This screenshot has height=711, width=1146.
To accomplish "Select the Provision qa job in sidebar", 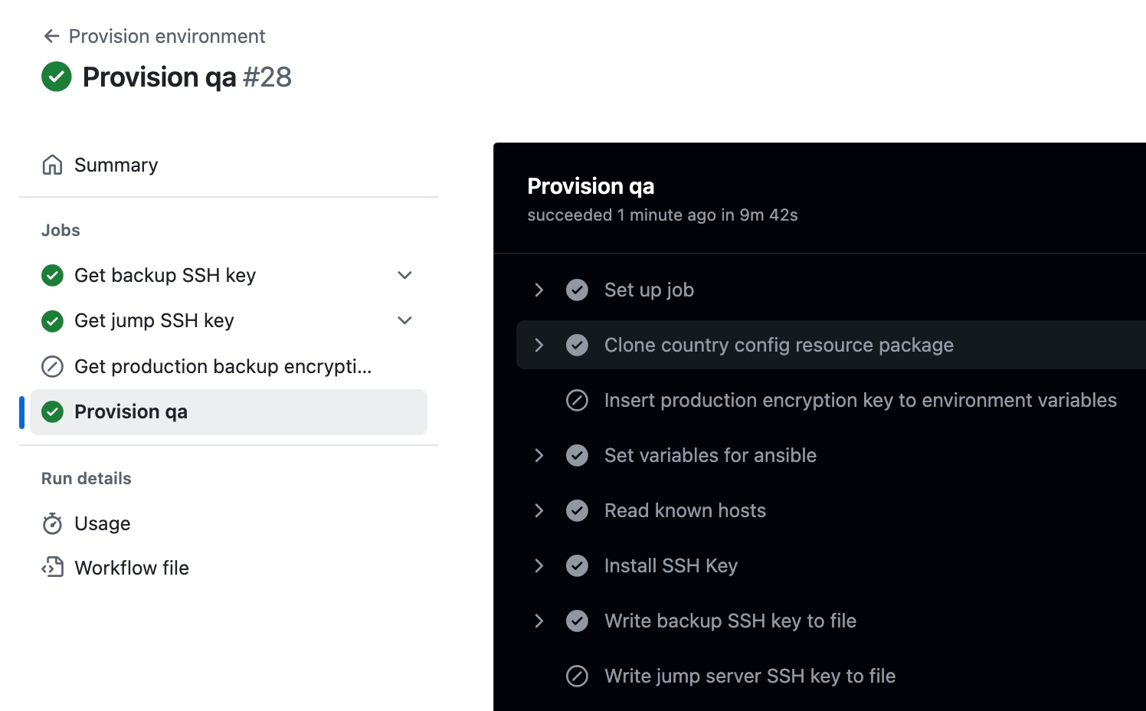I will (x=131, y=412).
